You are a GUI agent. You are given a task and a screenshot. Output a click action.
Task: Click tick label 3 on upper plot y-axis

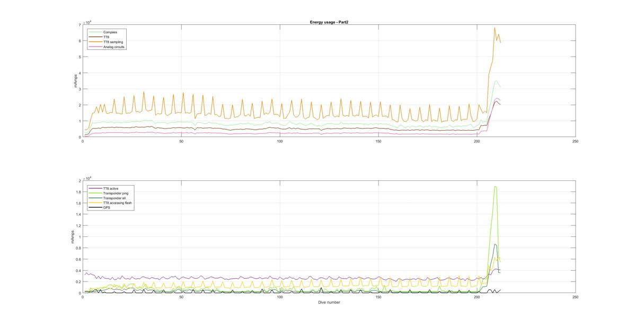click(x=79, y=89)
